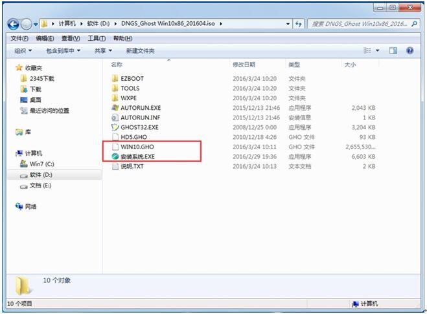Open the 组织 dropdown menu
Screen dimensions: 427x314
[x=23, y=50]
